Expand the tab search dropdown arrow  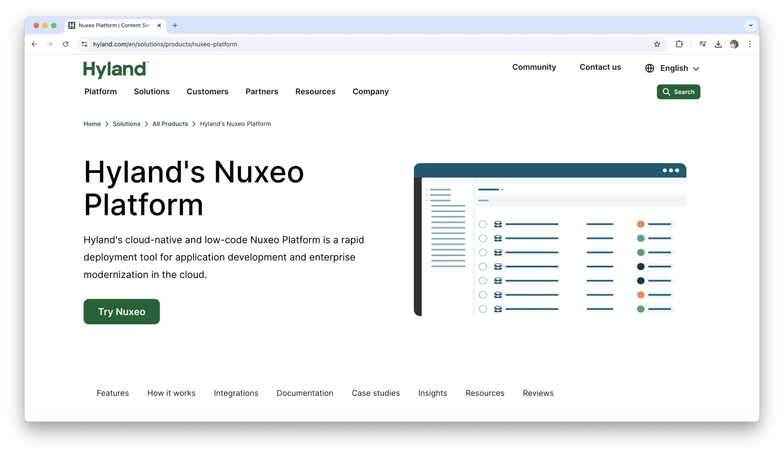tap(750, 25)
